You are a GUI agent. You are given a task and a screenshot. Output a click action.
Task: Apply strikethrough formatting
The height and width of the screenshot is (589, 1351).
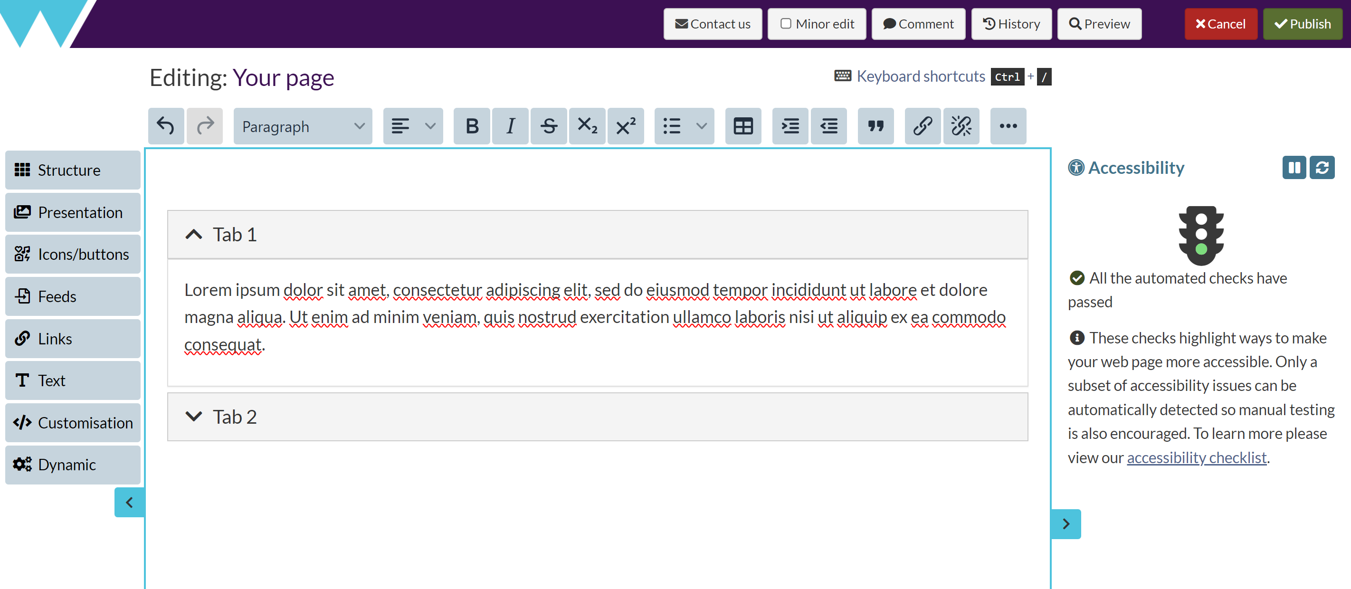549,126
